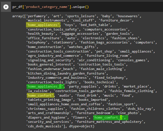Click 'books_imported' in the output
This screenshot has height=131, width=163.
coord(93,100)
